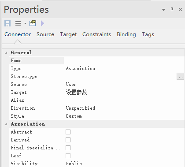Select the Direction value Unspecified
The width and height of the screenshot is (185, 167).
click(81, 108)
